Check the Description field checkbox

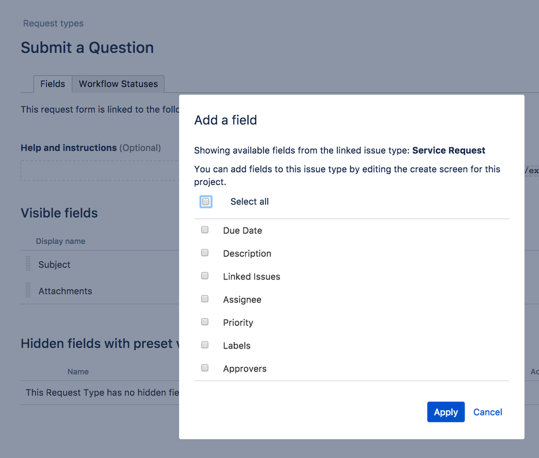click(x=205, y=252)
